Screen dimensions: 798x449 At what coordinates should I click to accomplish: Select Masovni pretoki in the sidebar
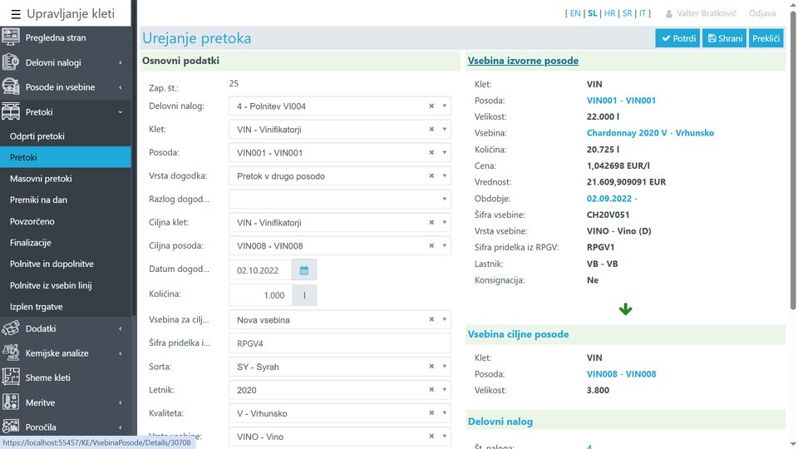(41, 179)
